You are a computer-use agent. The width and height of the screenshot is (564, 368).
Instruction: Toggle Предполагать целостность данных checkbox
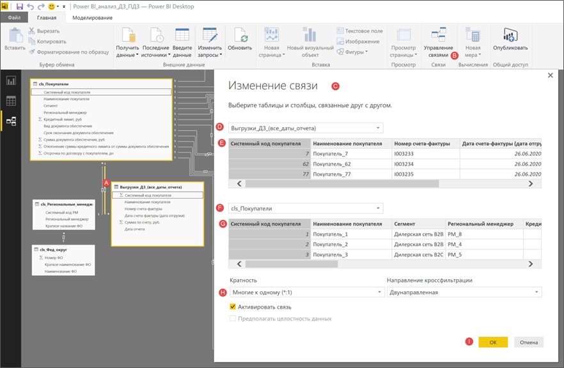point(233,318)
